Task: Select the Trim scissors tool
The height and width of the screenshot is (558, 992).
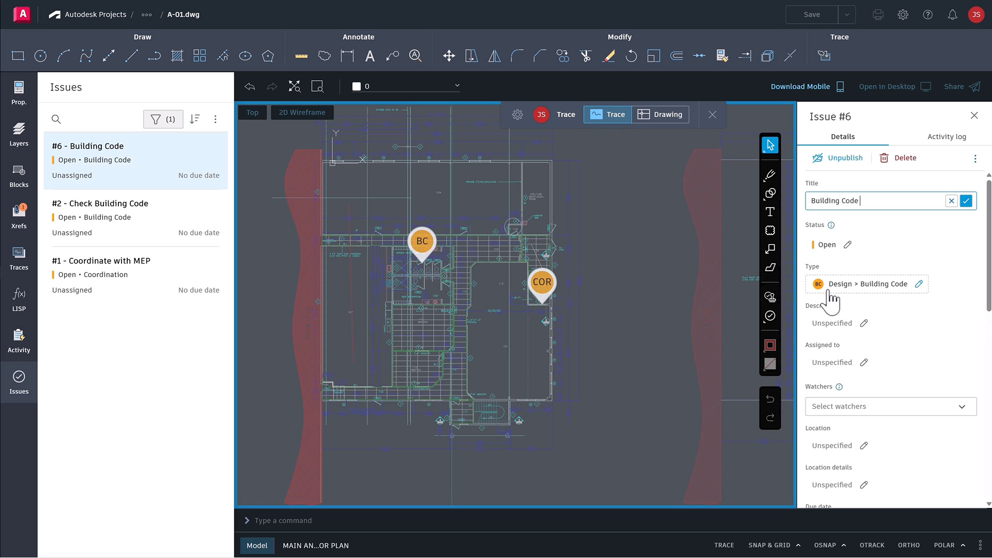Action: (586, 56)
